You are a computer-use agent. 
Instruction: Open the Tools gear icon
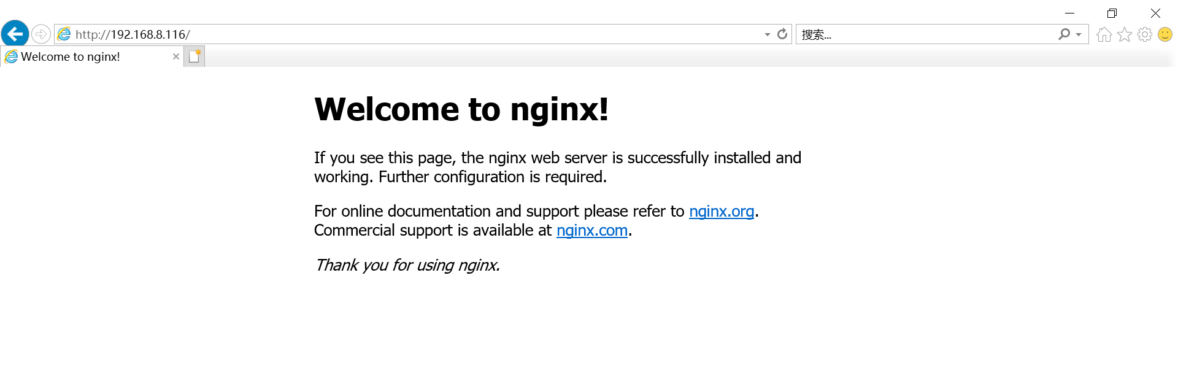1144,34
